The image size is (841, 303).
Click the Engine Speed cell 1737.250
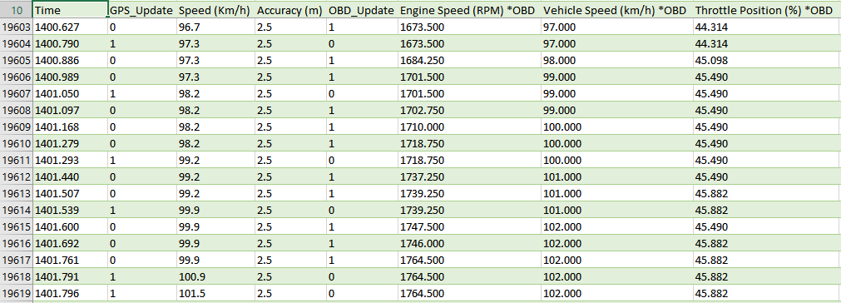469,177
